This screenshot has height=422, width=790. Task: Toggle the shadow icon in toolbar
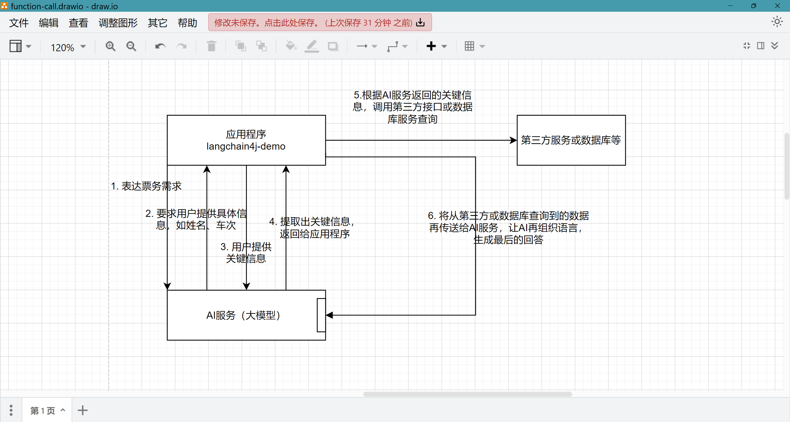[x=333, y=46]
